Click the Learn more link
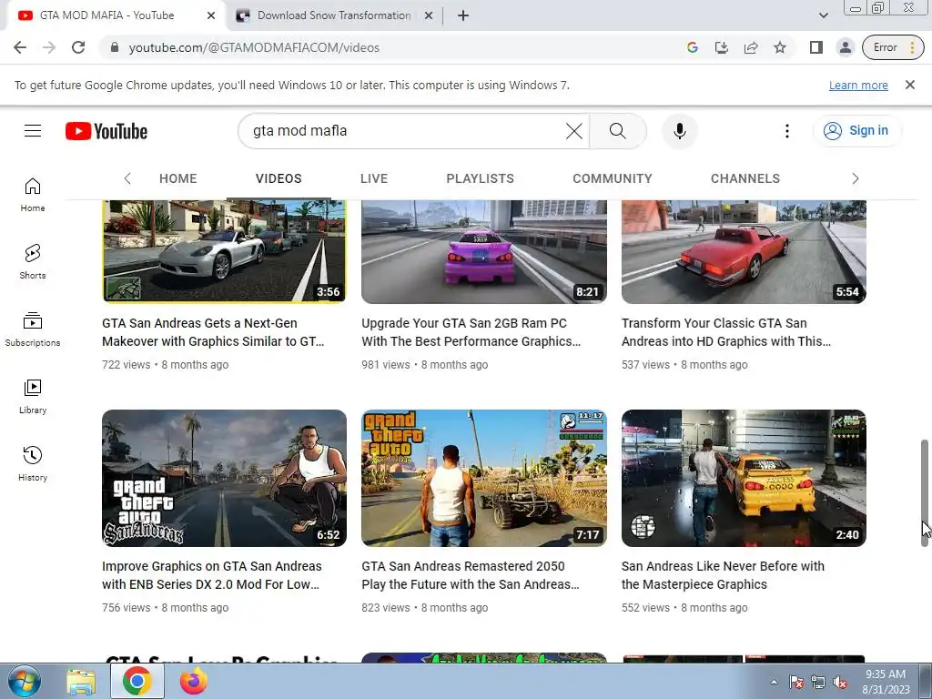 pos(858,86)
